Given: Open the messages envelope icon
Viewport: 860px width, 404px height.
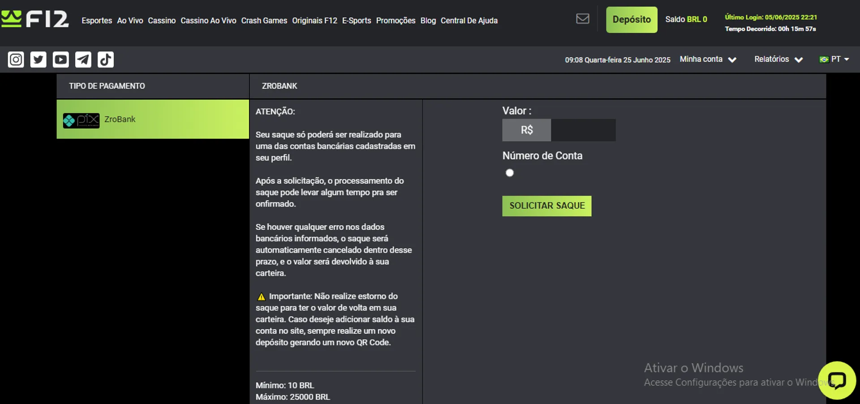Looking at the screenshot, I should [583, 19].
